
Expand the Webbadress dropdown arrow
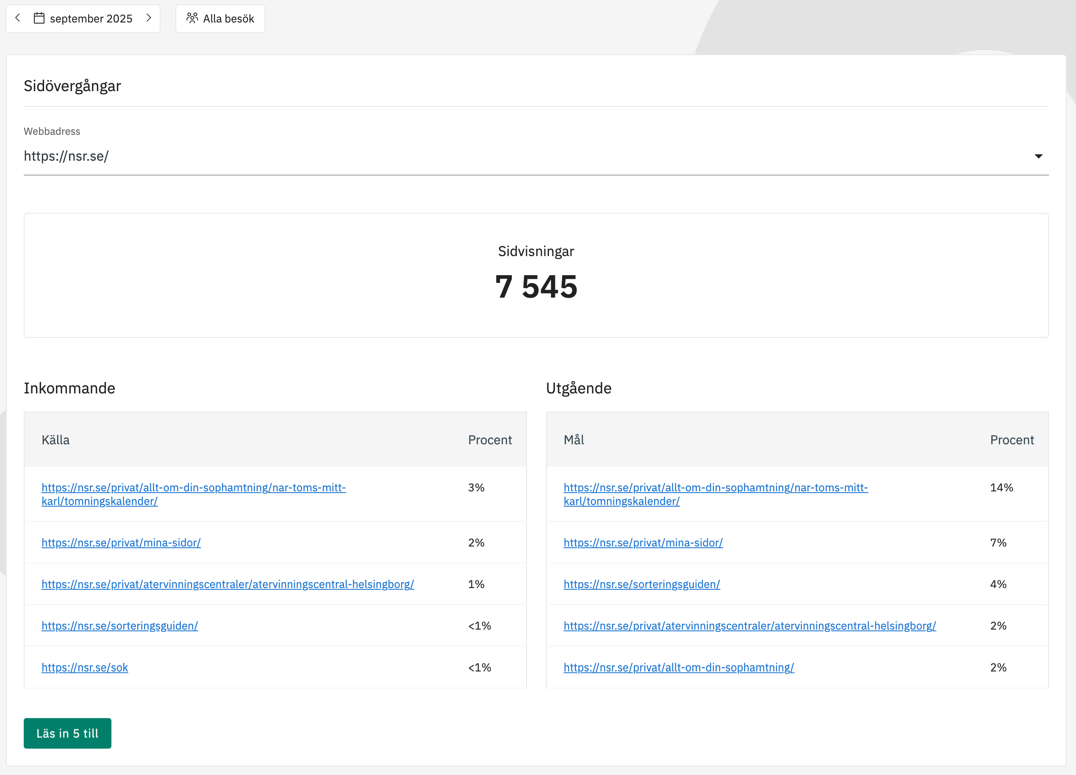coord(1038,156)
